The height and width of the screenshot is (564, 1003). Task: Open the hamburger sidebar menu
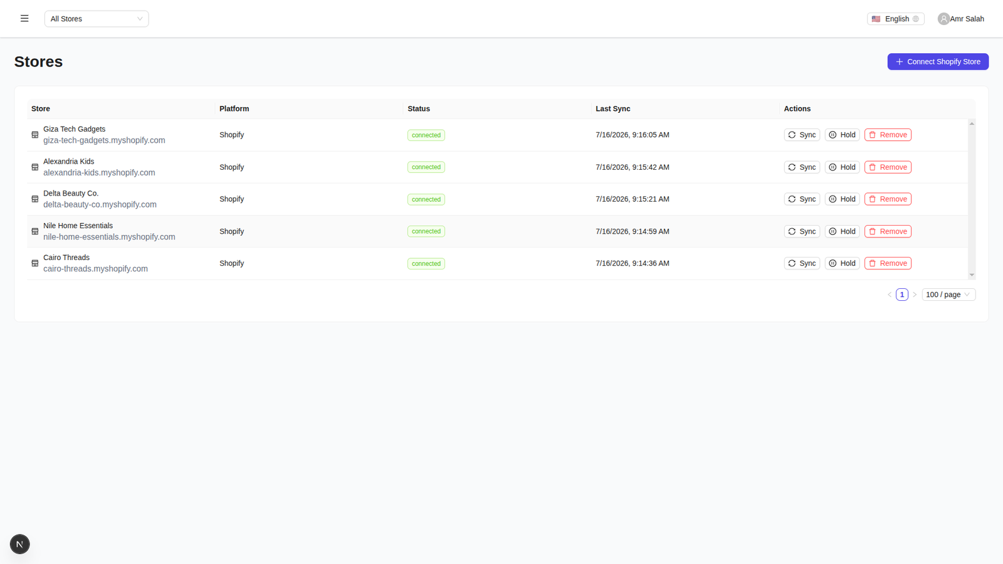click(24, 19)
